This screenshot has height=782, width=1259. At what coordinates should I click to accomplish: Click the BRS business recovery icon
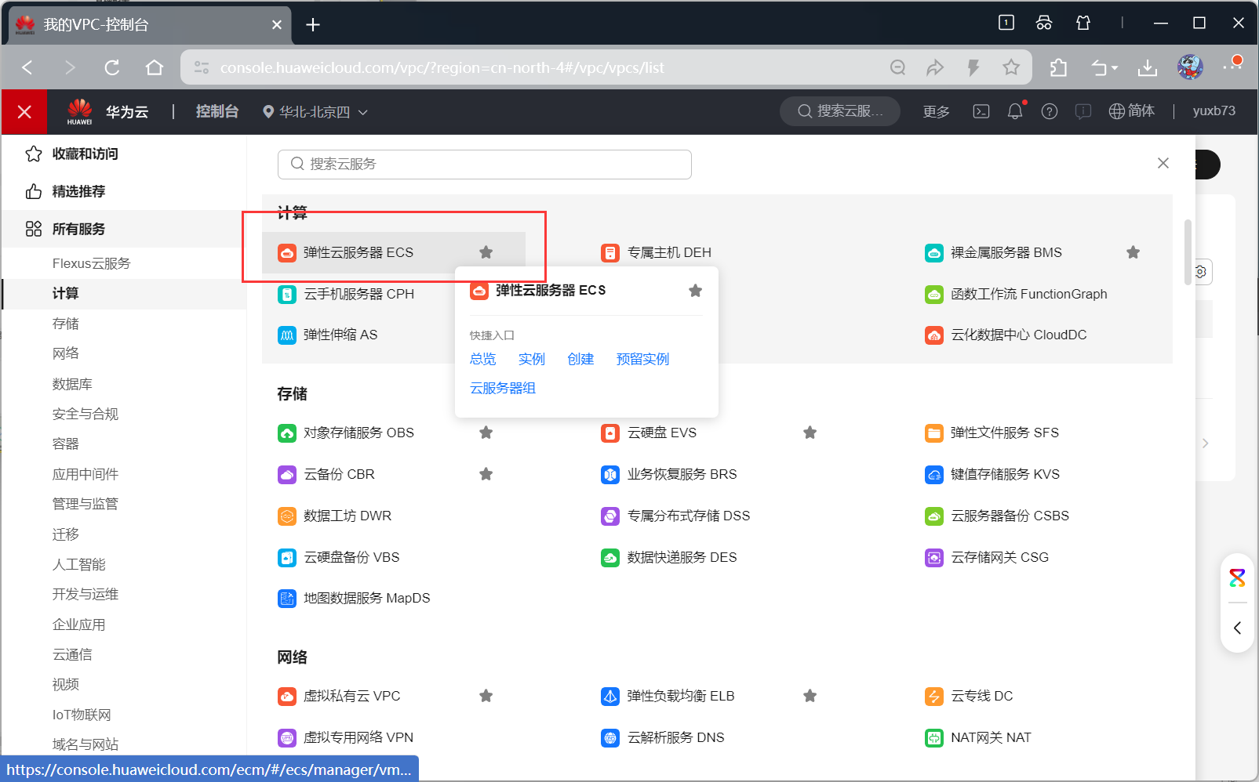click(x=610, y=474)
